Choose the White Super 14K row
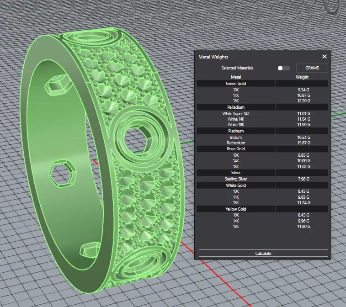 tap(236, 113)
